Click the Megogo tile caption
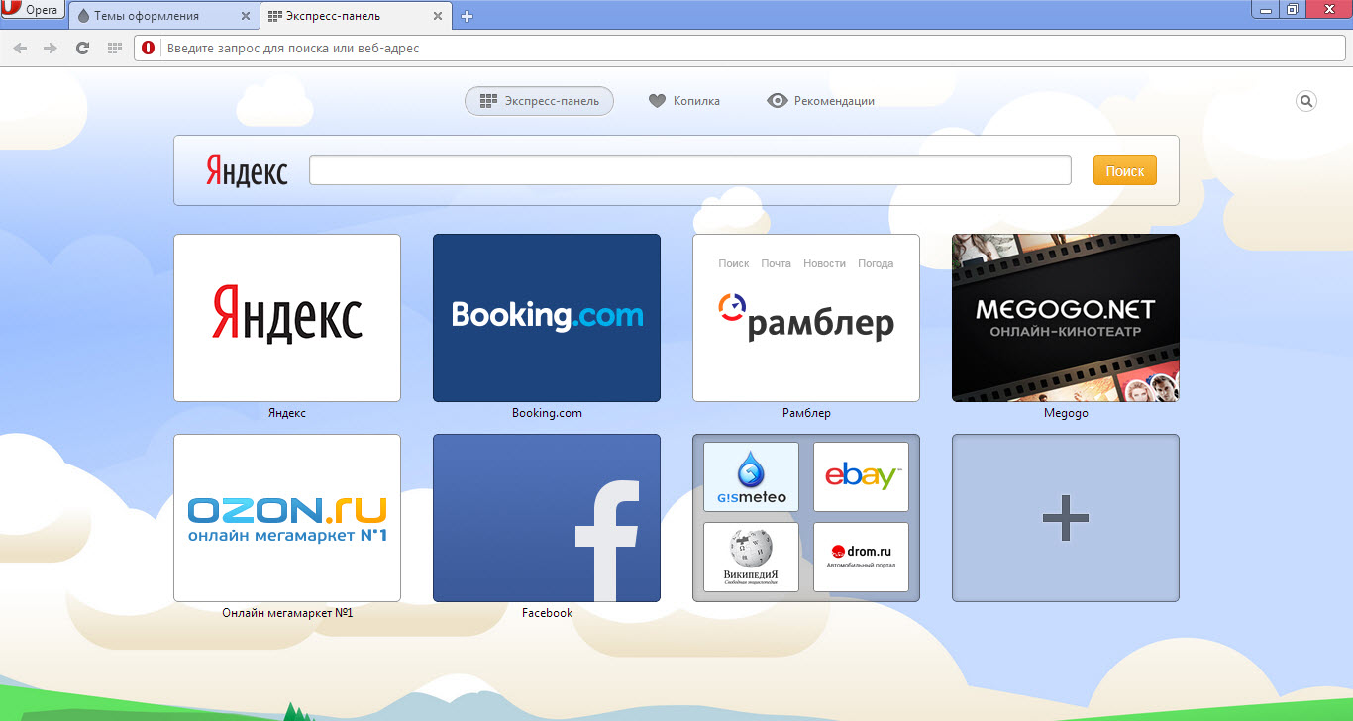The image size is (1353, 721). point(1066,413)
